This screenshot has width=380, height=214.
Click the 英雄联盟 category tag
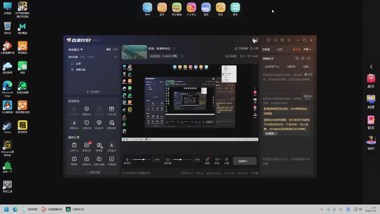tap(163, 56)
